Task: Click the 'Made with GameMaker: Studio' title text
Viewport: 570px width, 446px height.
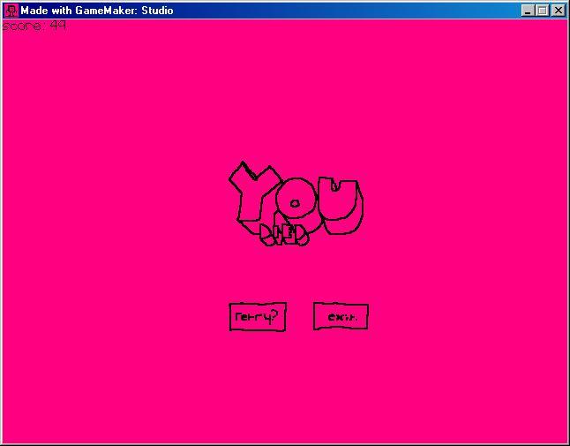Action: (x=96, y=11)
